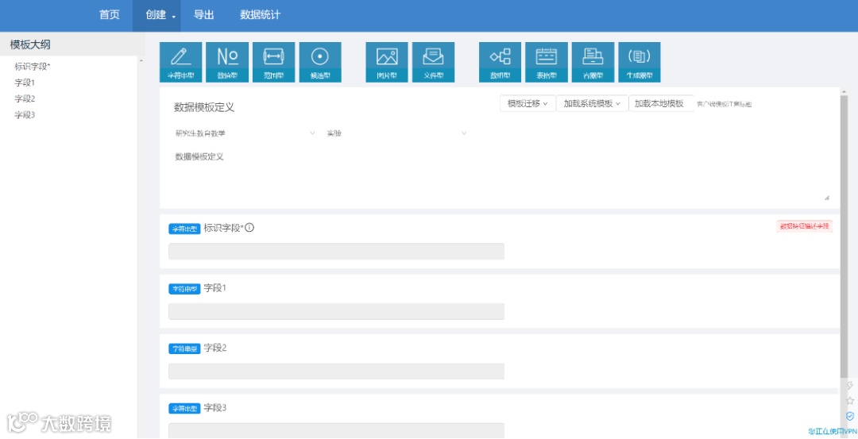The image size is (858, 439).
Task: Select 字段2 in the template outline
Action: [25, 99]
